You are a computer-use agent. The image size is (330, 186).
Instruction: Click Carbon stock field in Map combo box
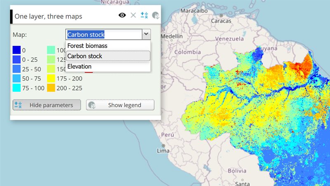pyautogui.click(x=104, y=34)
